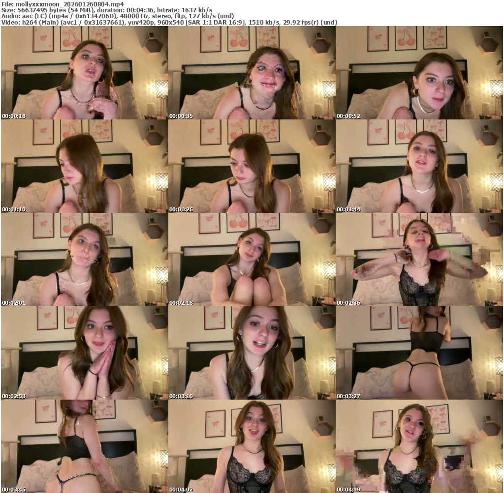Click the 'File:' name line in header
504x493 pixels.
[x=63, y=4]
